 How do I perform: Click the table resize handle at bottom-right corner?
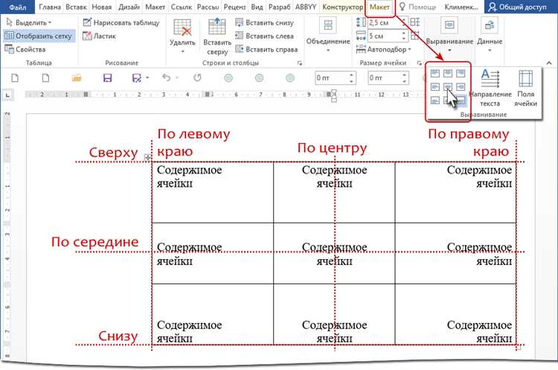519,348
